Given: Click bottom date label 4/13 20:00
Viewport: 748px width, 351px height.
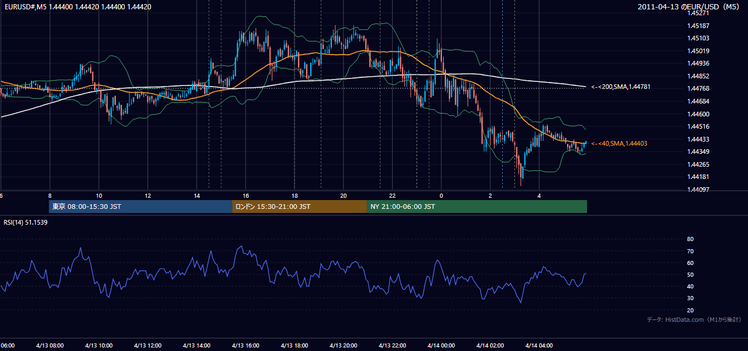Looking at the screenshot, I should click(343, 346).
